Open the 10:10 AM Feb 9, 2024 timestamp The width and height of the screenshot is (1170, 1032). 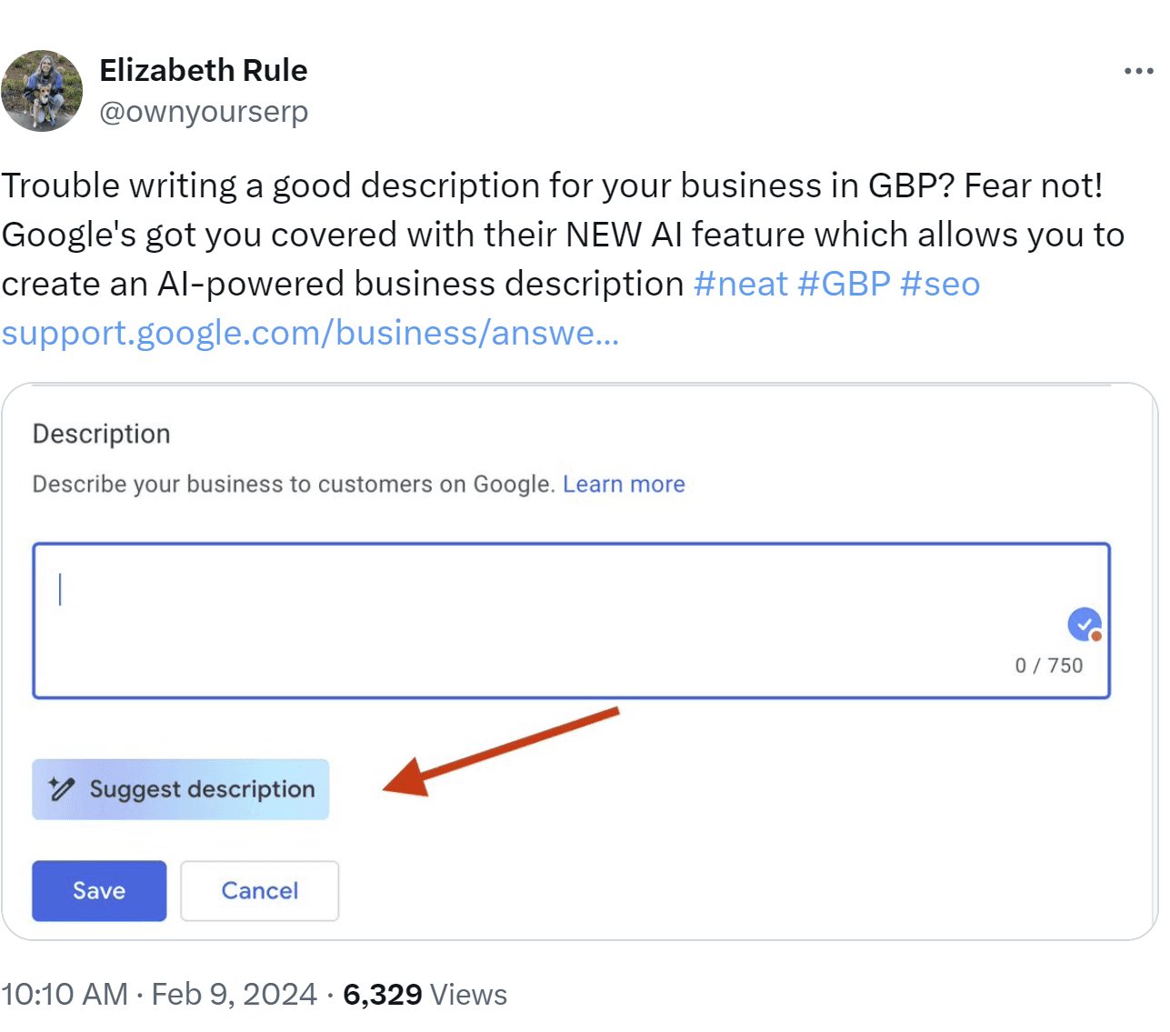click(159, 994)
